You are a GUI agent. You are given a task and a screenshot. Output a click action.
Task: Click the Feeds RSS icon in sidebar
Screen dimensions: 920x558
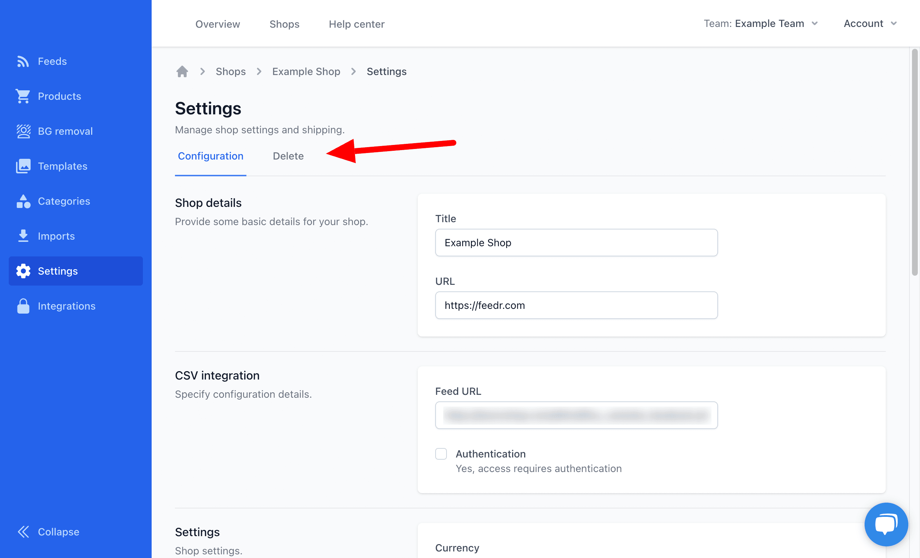(x=23, y=61)
